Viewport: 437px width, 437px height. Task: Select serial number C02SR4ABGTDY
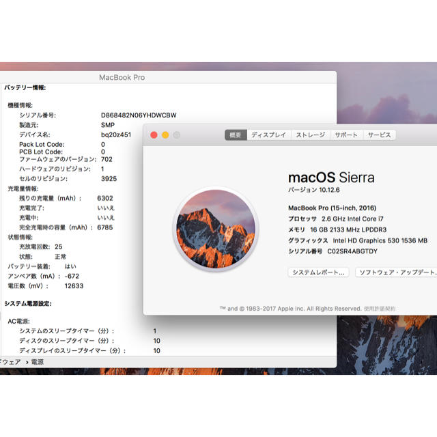point(352,251)
